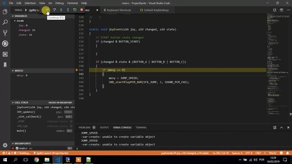Switch to the TERMINAL panel tab
The width and height of the screenshot is (292, 164).
pyautogui.click(x=141, y=128)
